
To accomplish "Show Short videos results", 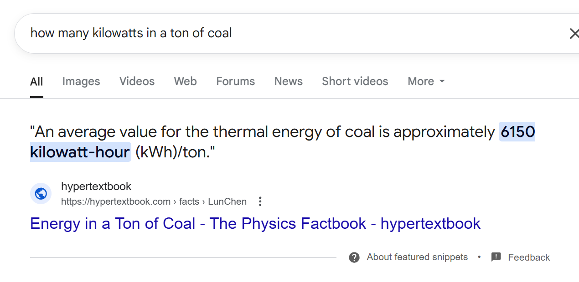I will click(x=355, y=81).
